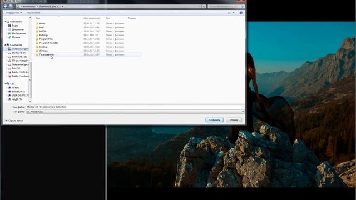Select the Program Files folder icon
356x200 pixels.
(x=37, y=39)
